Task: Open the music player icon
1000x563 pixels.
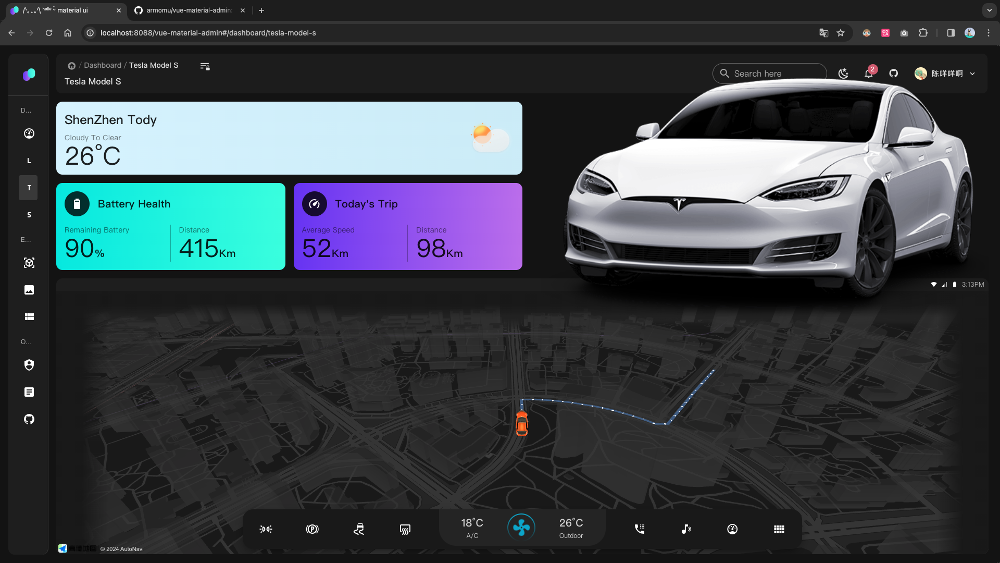Action: coord(686,529)
